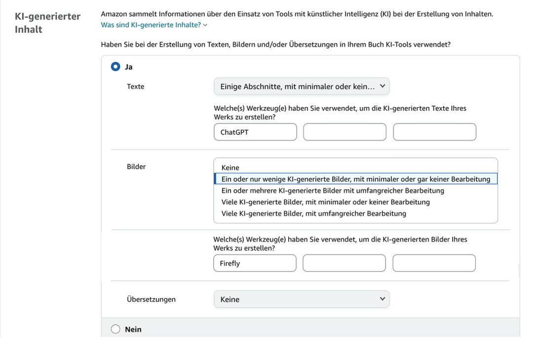Choose 'Ein oder mehrere KI-generierte Bilder mit umfangreicher Bearbeitung'
Screen dimensions: 533x347
(x=355, y=191)
